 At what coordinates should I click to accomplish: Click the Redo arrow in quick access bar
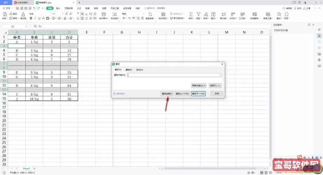(x=38, y=8)
